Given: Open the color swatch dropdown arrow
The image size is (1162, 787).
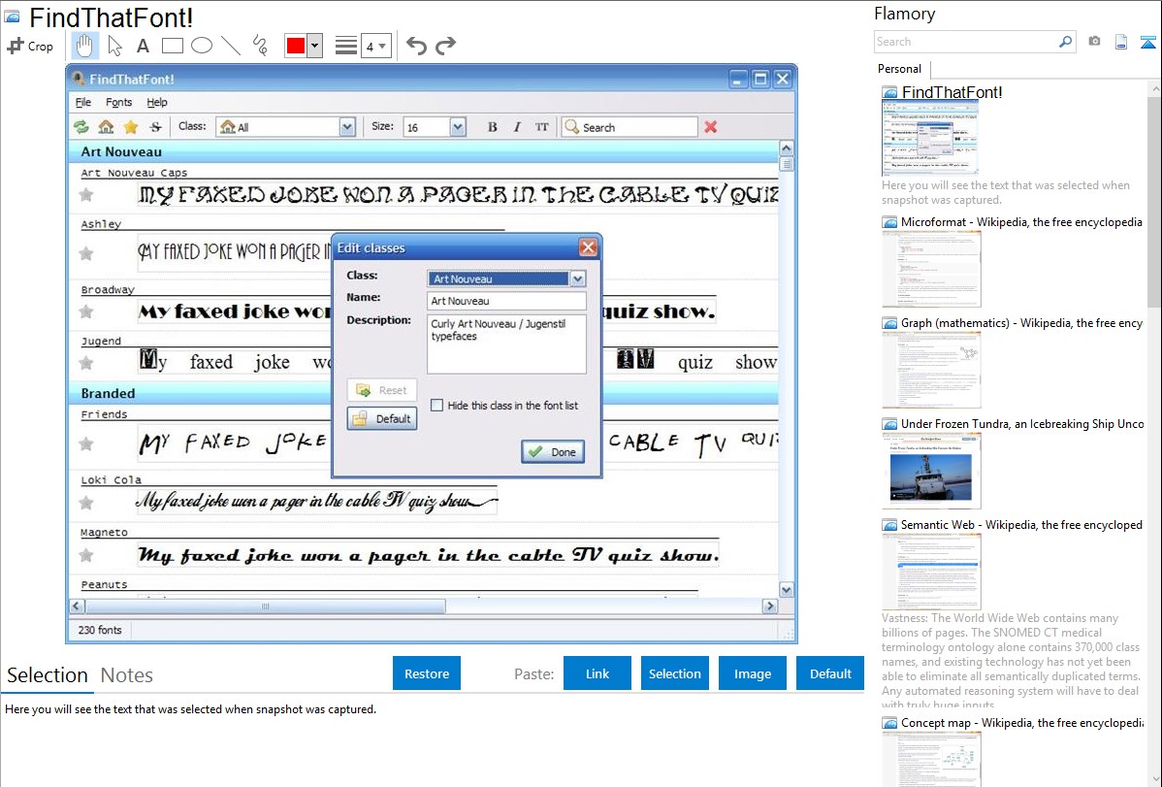Looking at the screenshot, I should point(314,46).
